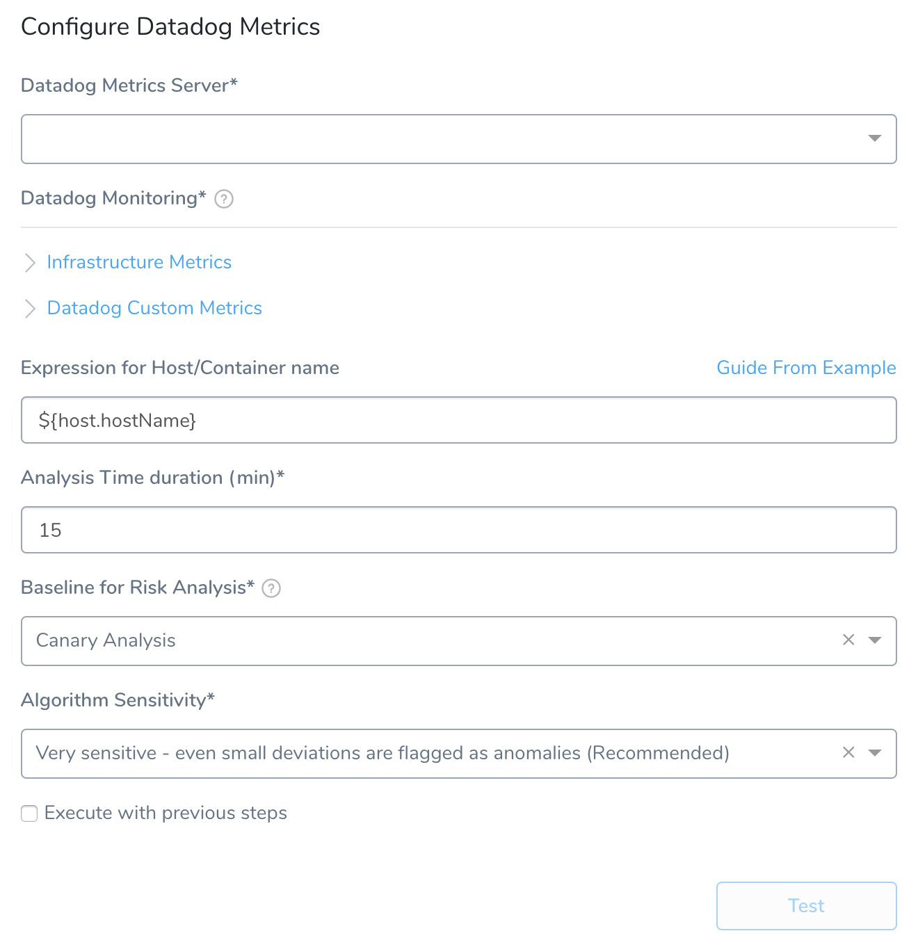The height and width of the screenshot is (947, 918).
Task: Focus the Host/Container name expression field
Action: point(459,420)
